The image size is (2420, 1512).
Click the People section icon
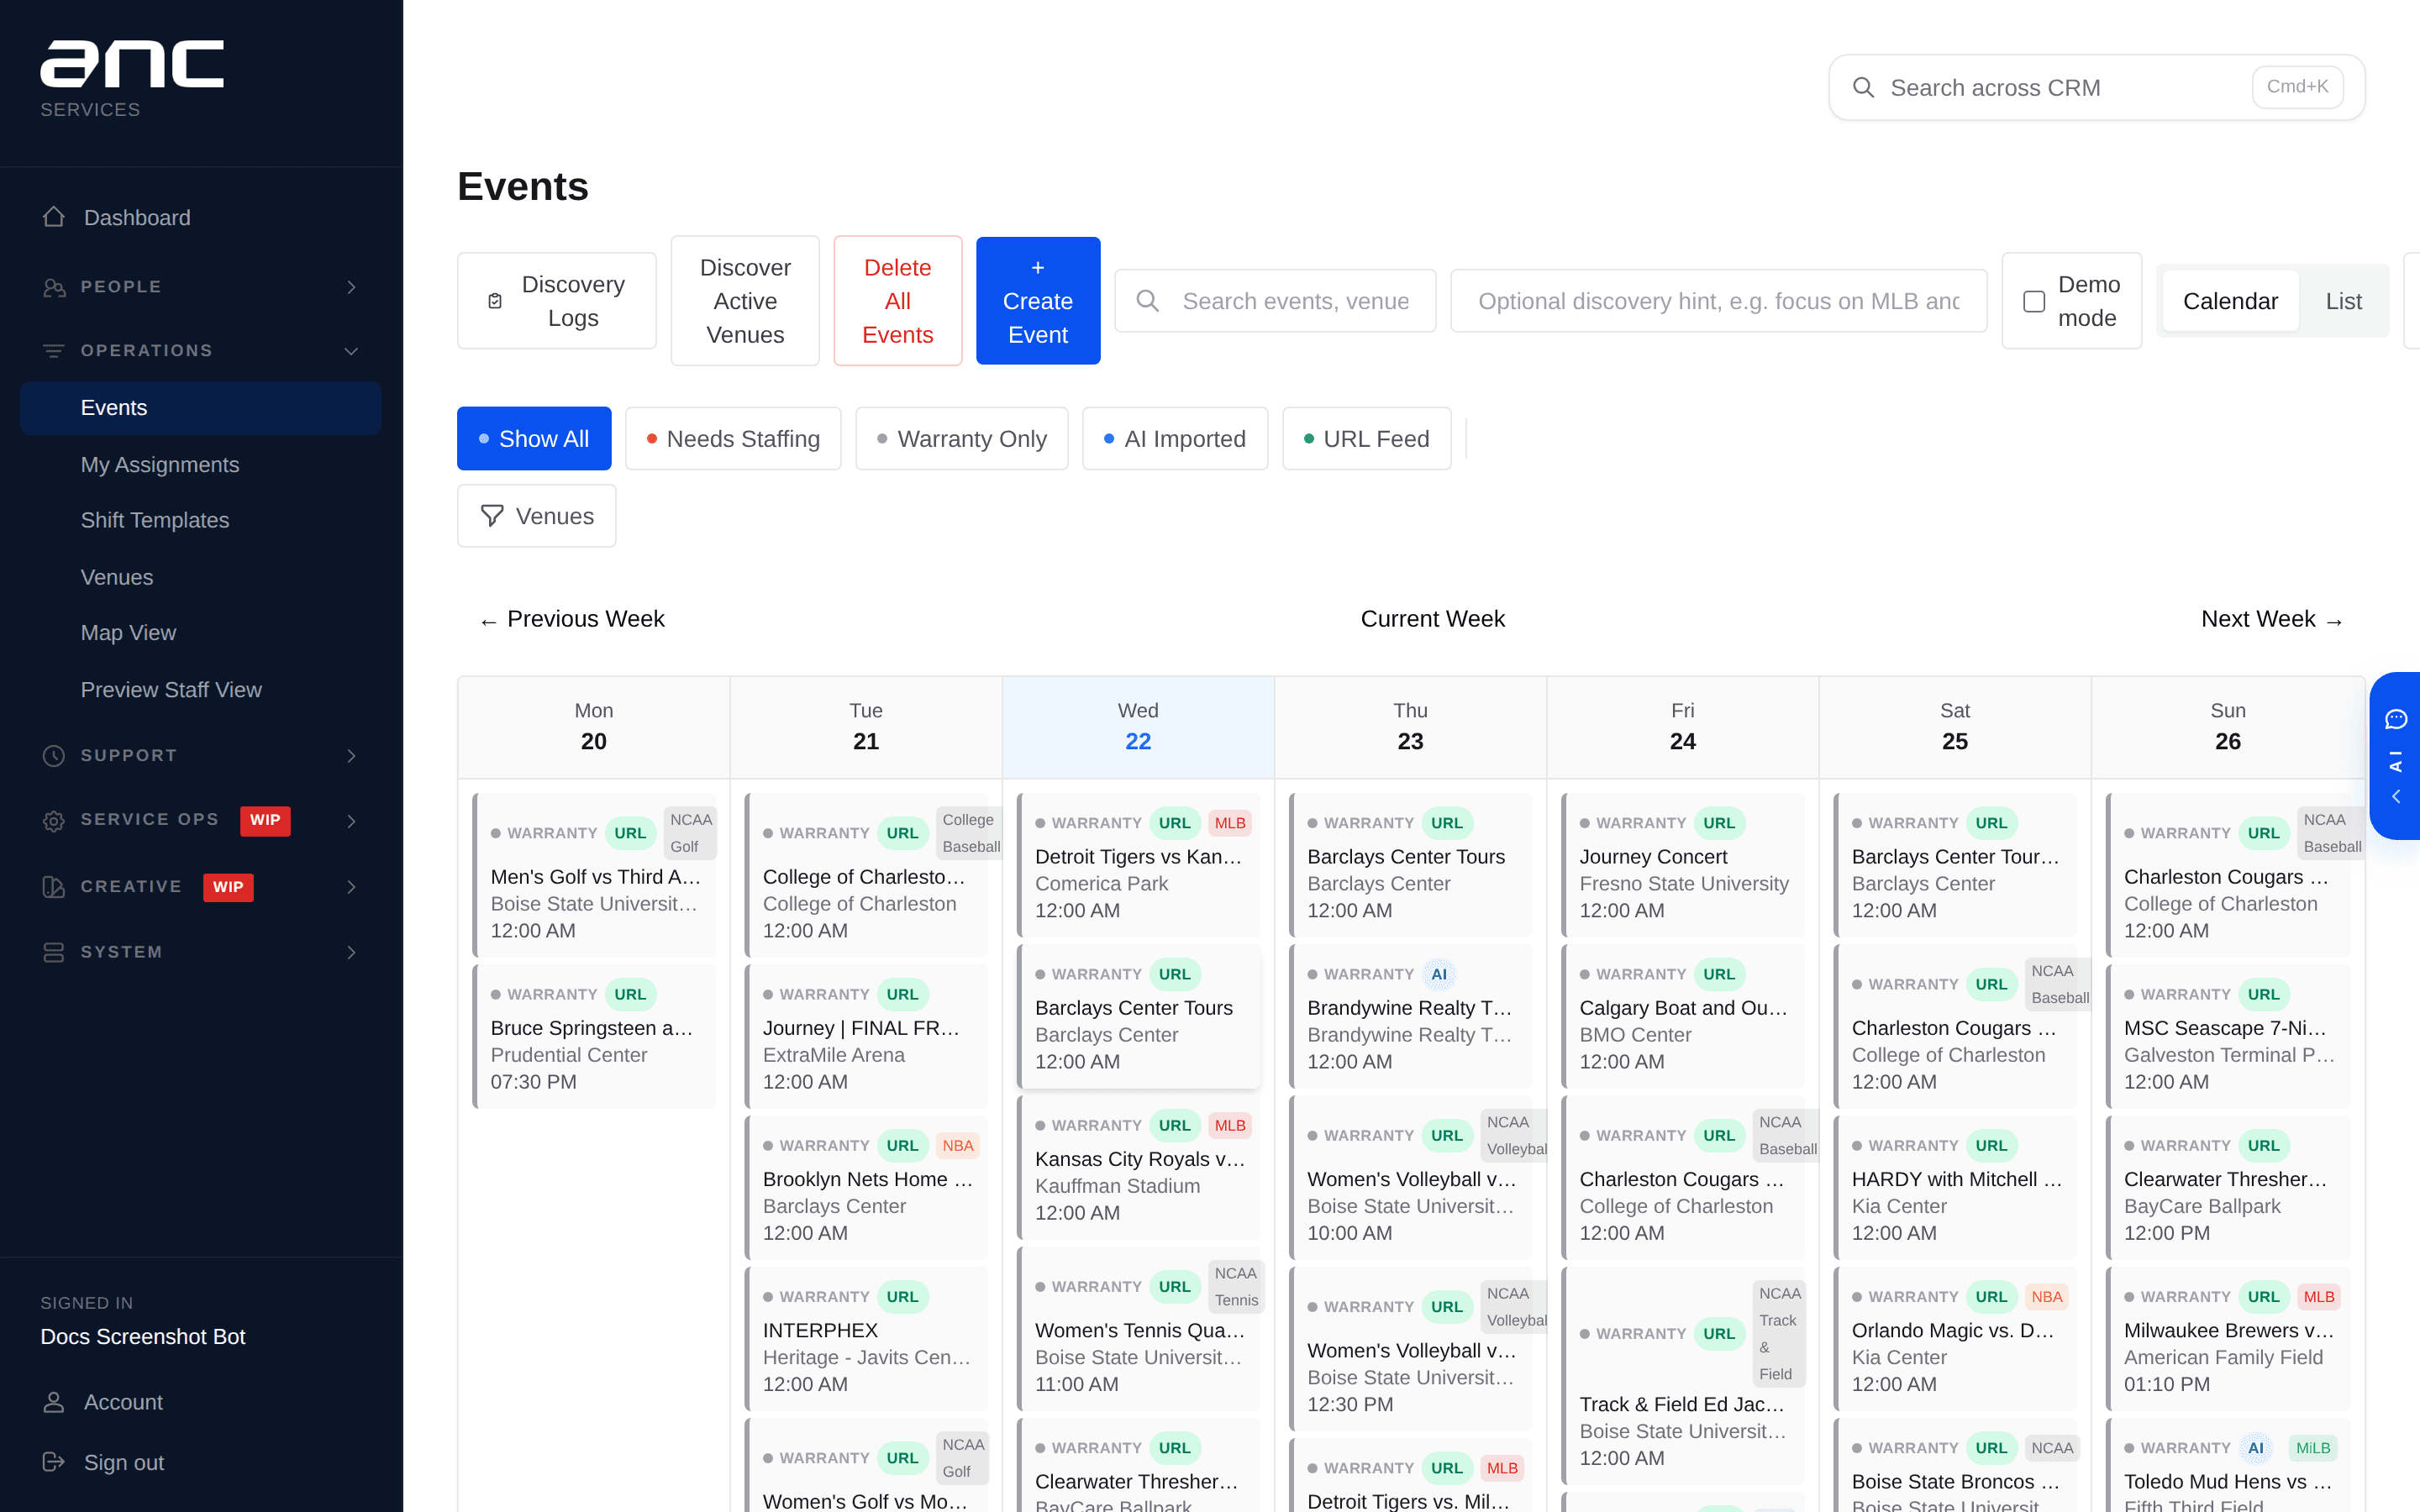[54, 287]
